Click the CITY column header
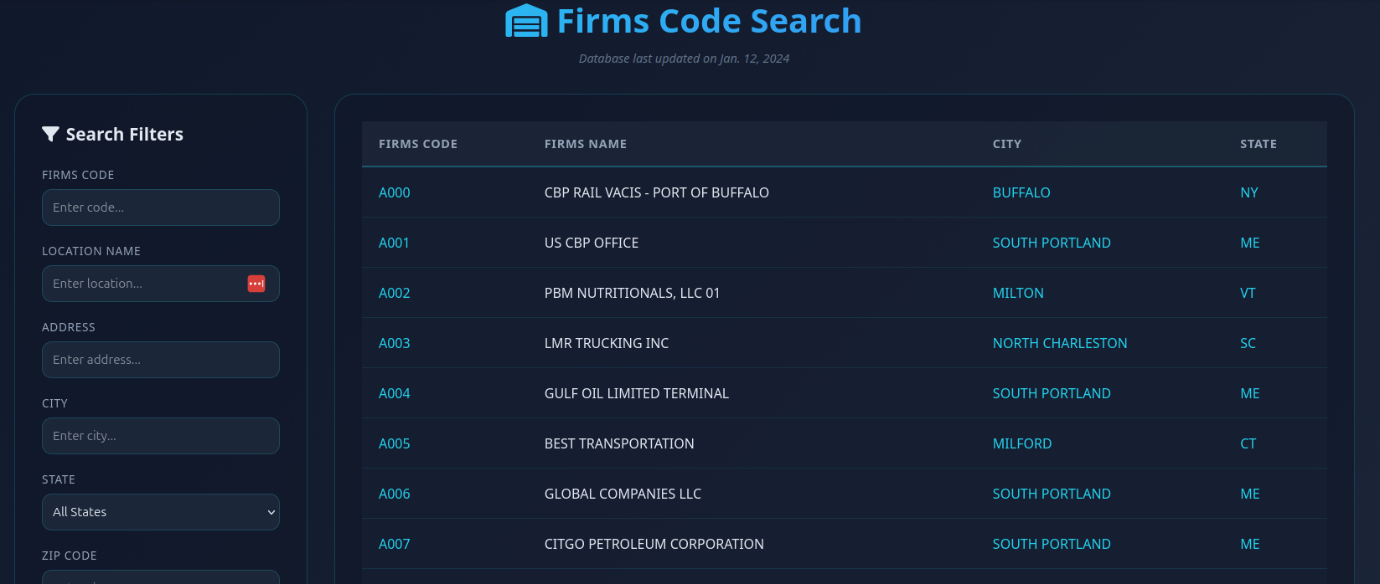Screen dimensions: 1380x584 (1007, 144)
